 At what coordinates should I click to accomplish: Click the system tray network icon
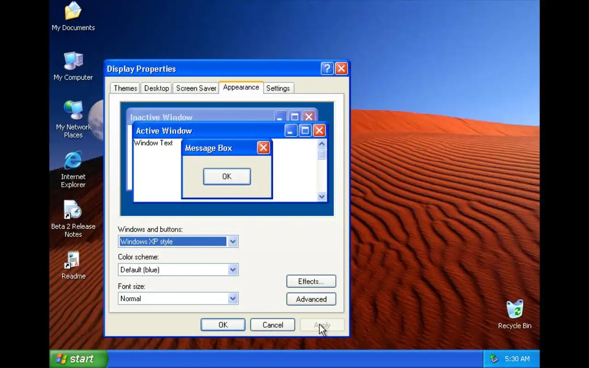[494, 359]
